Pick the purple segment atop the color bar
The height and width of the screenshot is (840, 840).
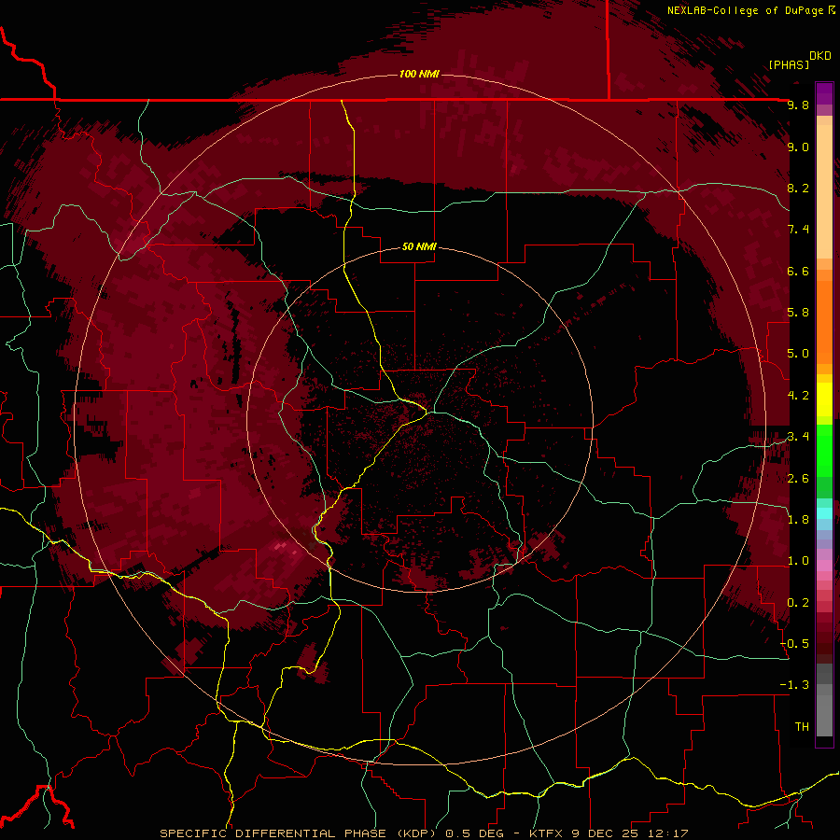pyautogui.click(x=824, y=93)
